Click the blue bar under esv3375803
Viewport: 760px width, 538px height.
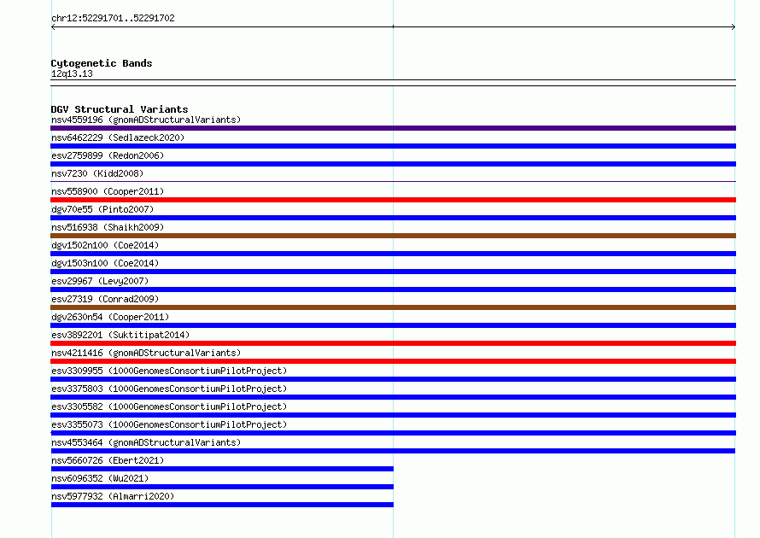[393, 397]
